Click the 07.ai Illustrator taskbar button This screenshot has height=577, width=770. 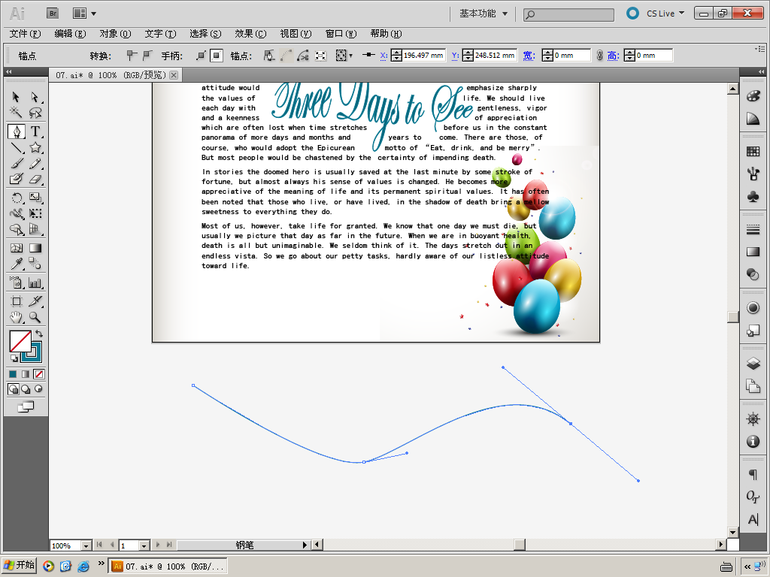point(168,566)
